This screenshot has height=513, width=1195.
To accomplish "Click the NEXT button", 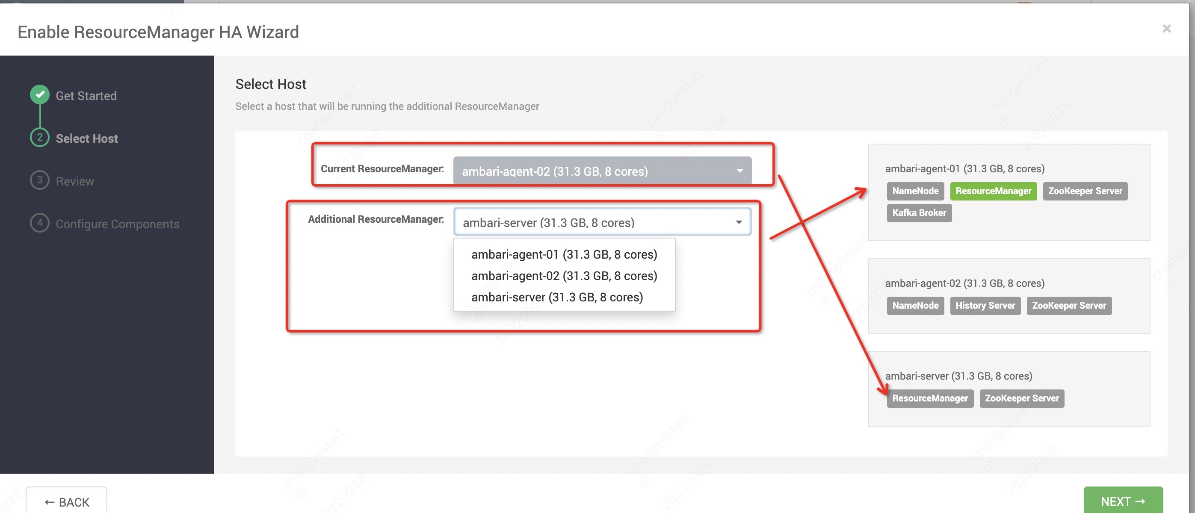I will 1123,501.
